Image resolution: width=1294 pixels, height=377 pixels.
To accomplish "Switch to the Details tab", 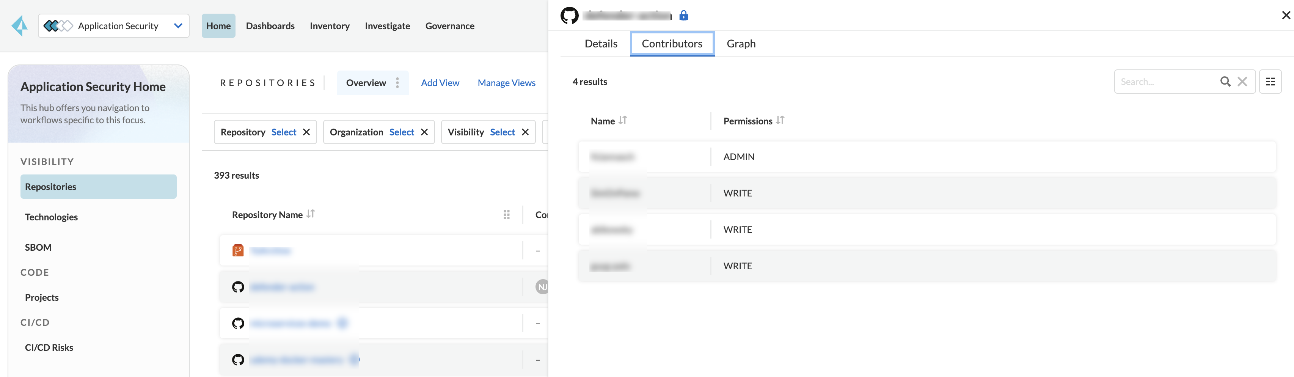I will (601, 44).
